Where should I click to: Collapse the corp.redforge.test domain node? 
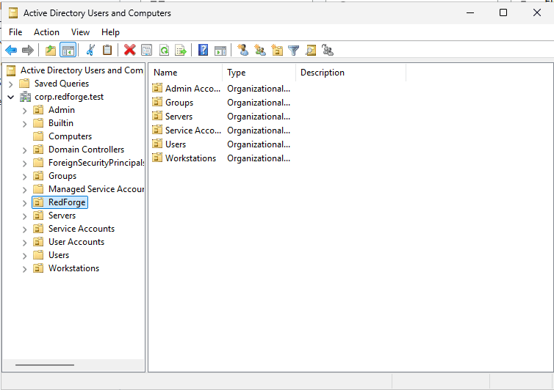point(10,97)
